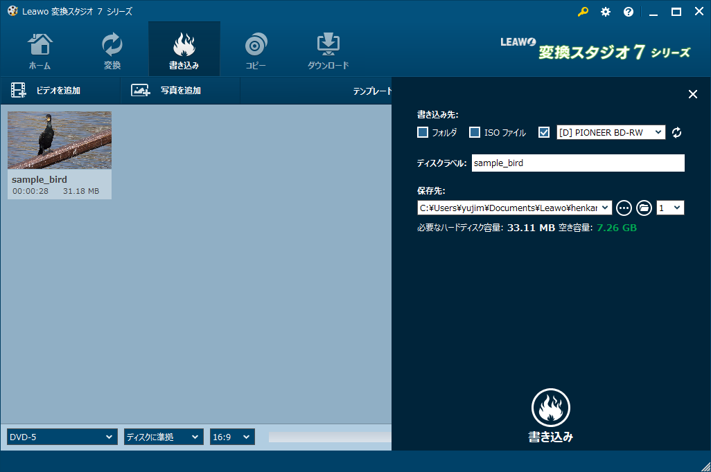The image size is (711, 472).
Task: Switch to the ホーム tab
Action: click(x=39, y=51)
